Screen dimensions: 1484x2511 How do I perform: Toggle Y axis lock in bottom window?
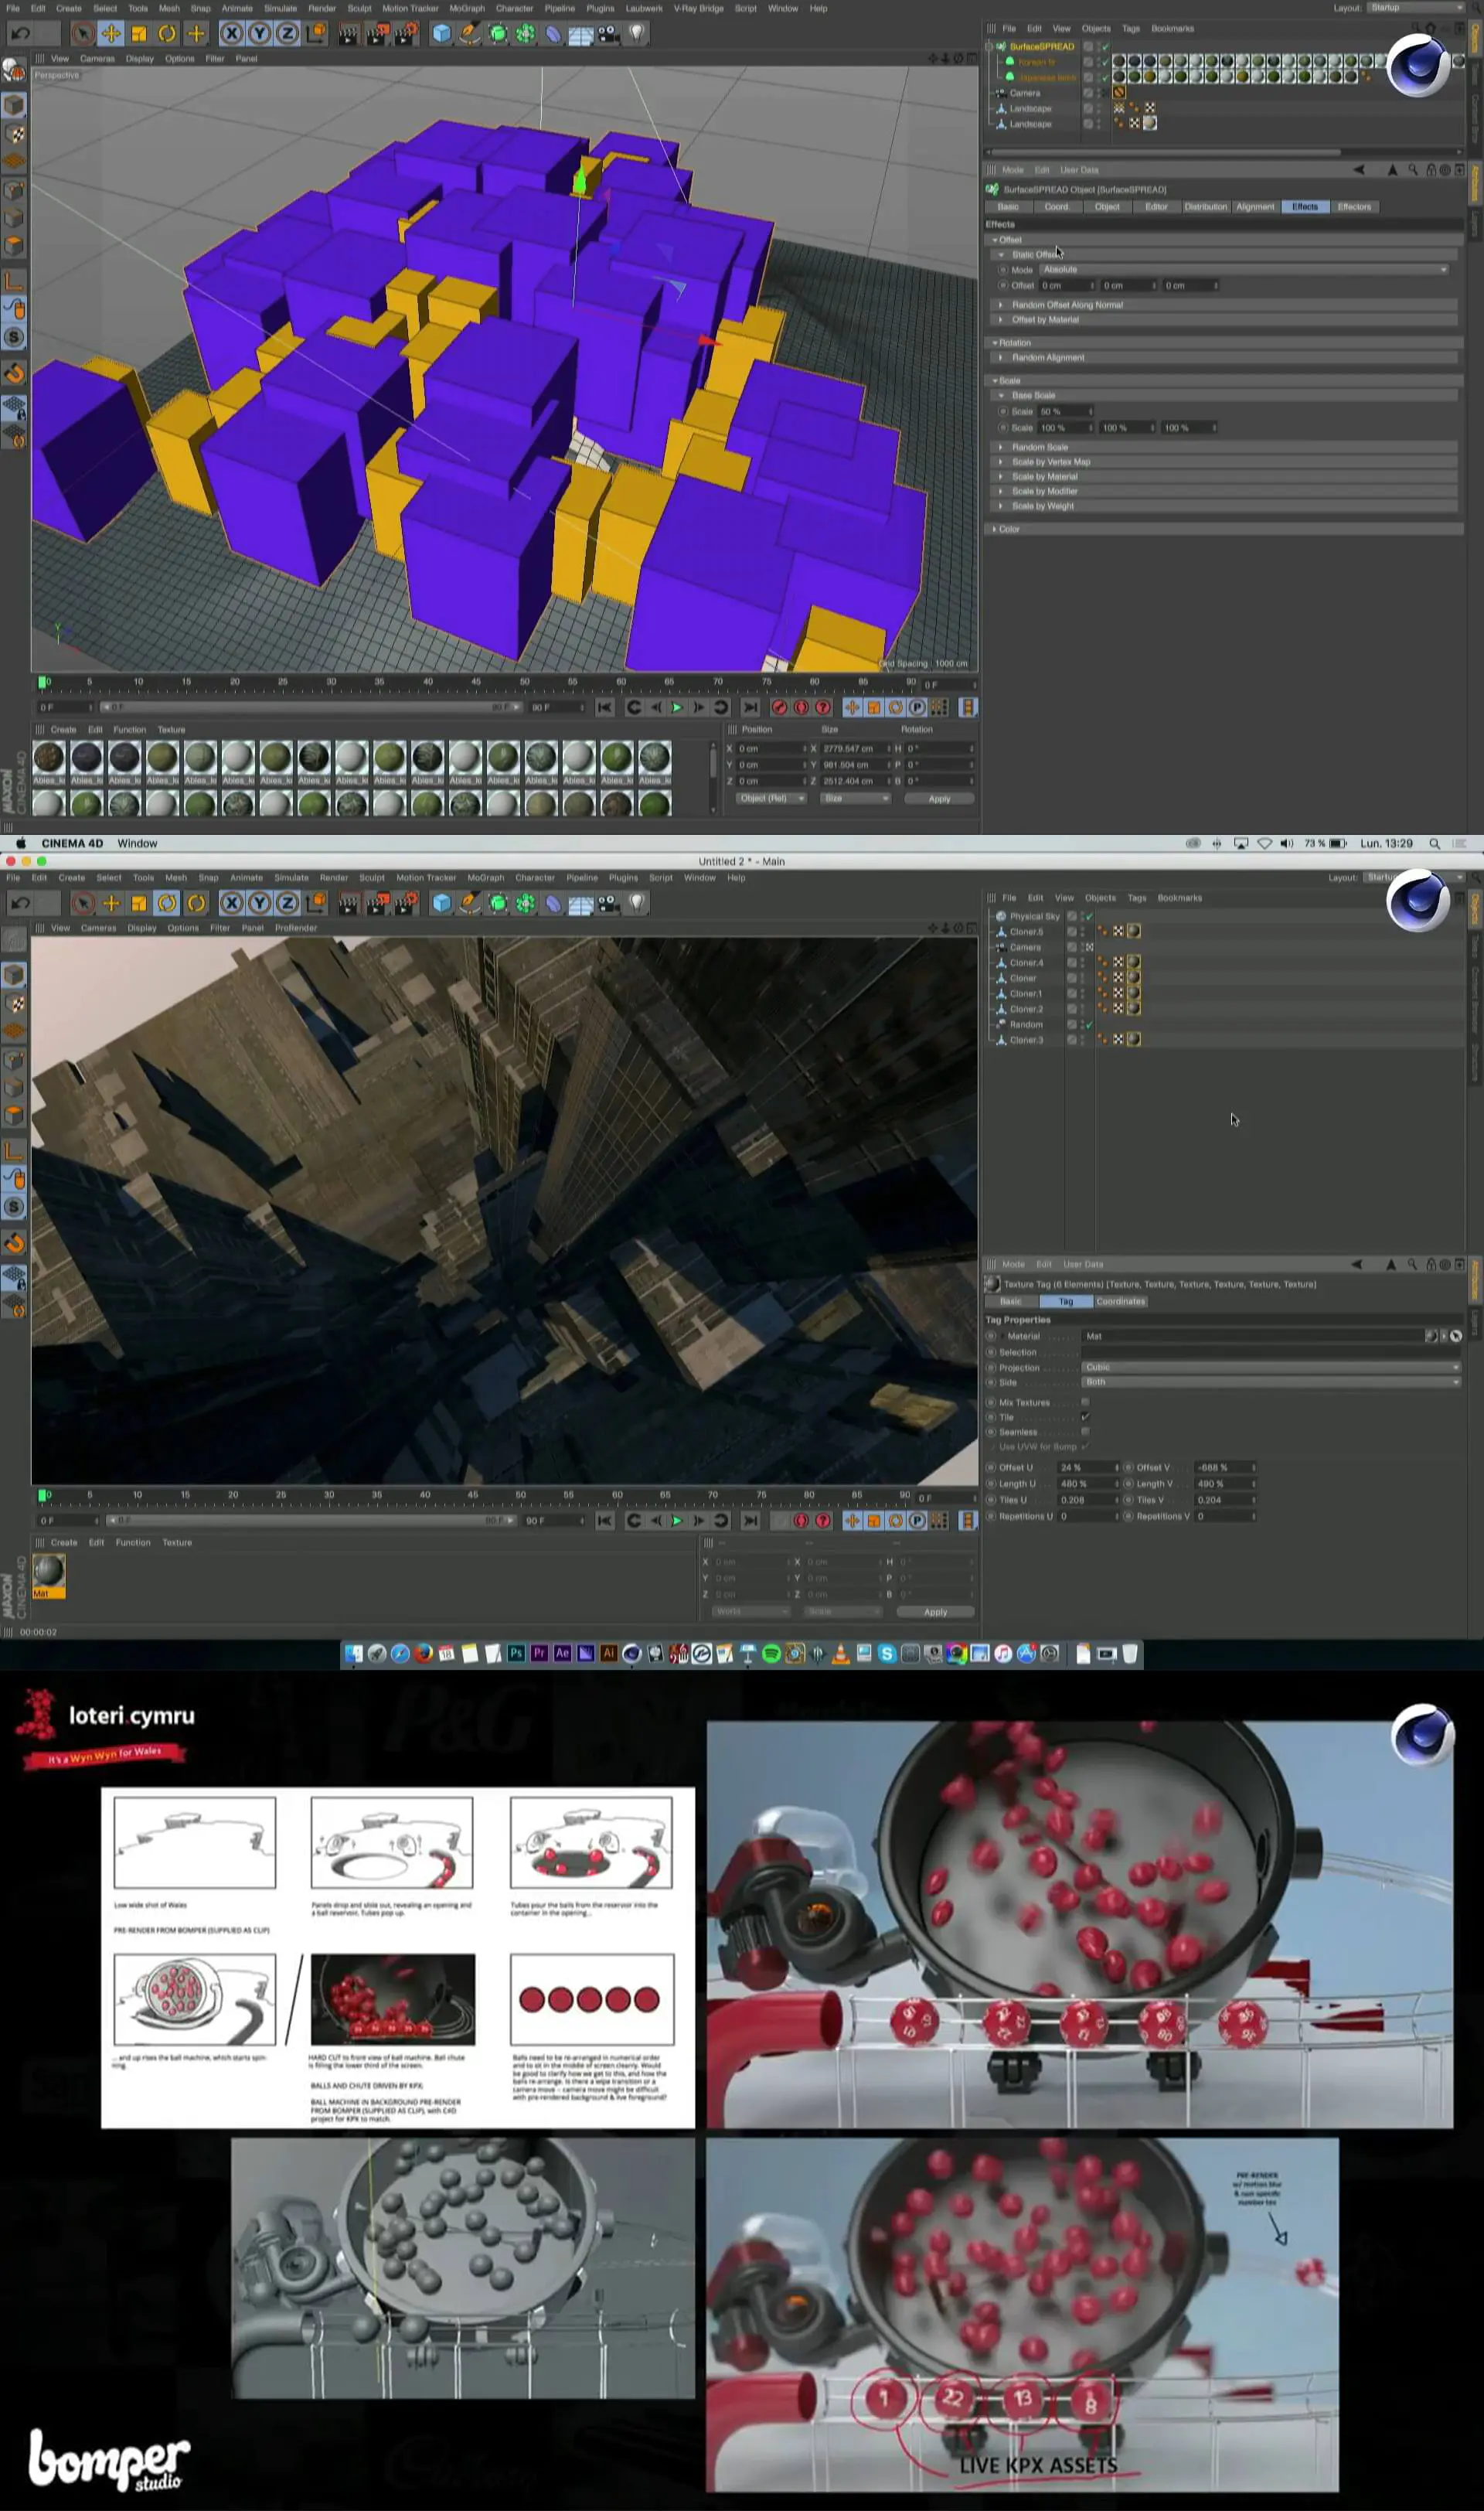click(x=259, y=903)
